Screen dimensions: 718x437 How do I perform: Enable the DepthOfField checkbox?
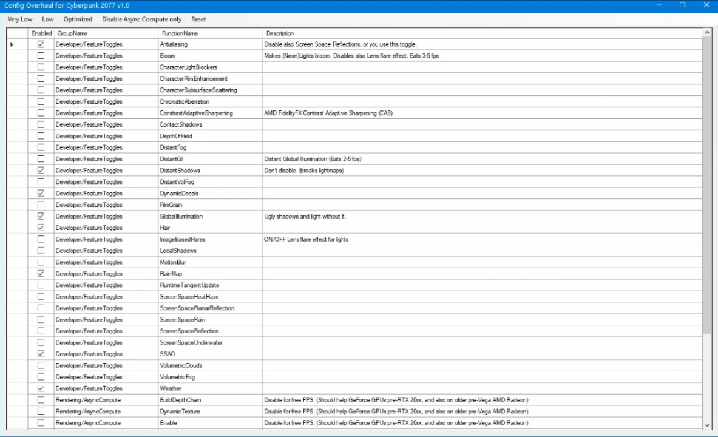coord(41,136)
